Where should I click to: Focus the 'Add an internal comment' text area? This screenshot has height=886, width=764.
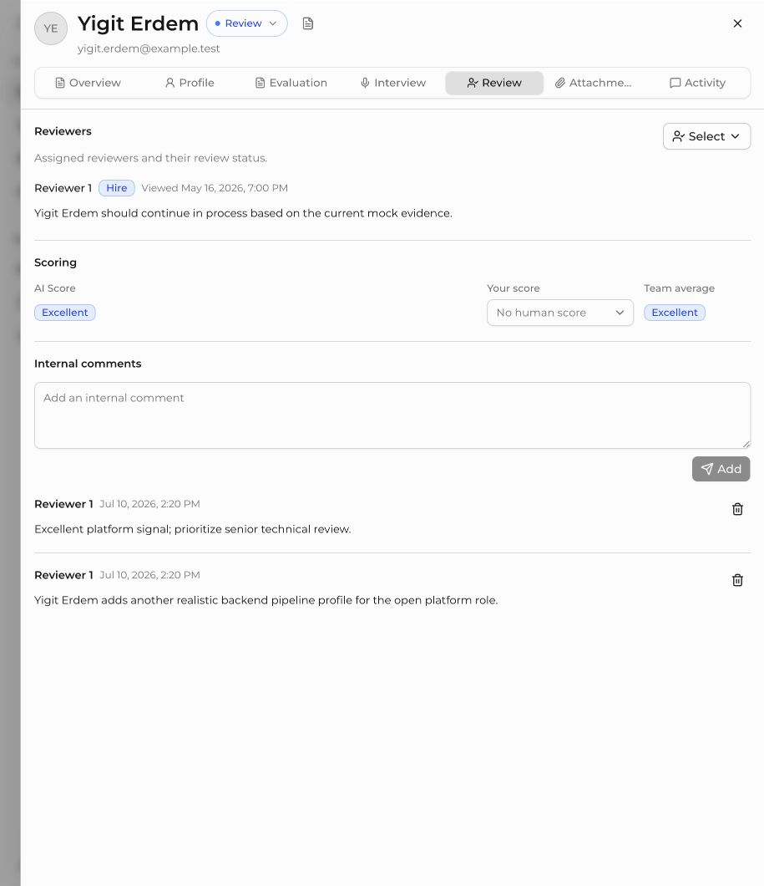[392, 415]
